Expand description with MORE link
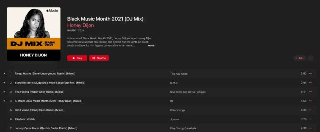Image resolution: width=320 pixels, height=132 pixels. pos(151,46)
